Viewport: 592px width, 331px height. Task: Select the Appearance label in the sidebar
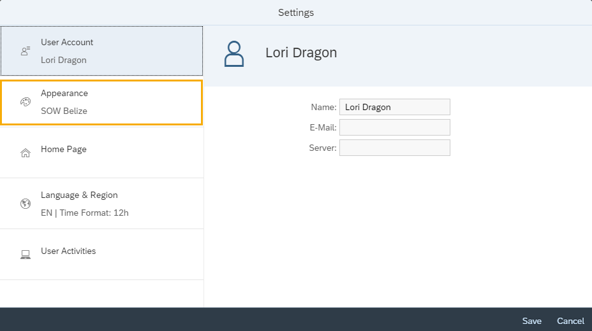point(64,93)
